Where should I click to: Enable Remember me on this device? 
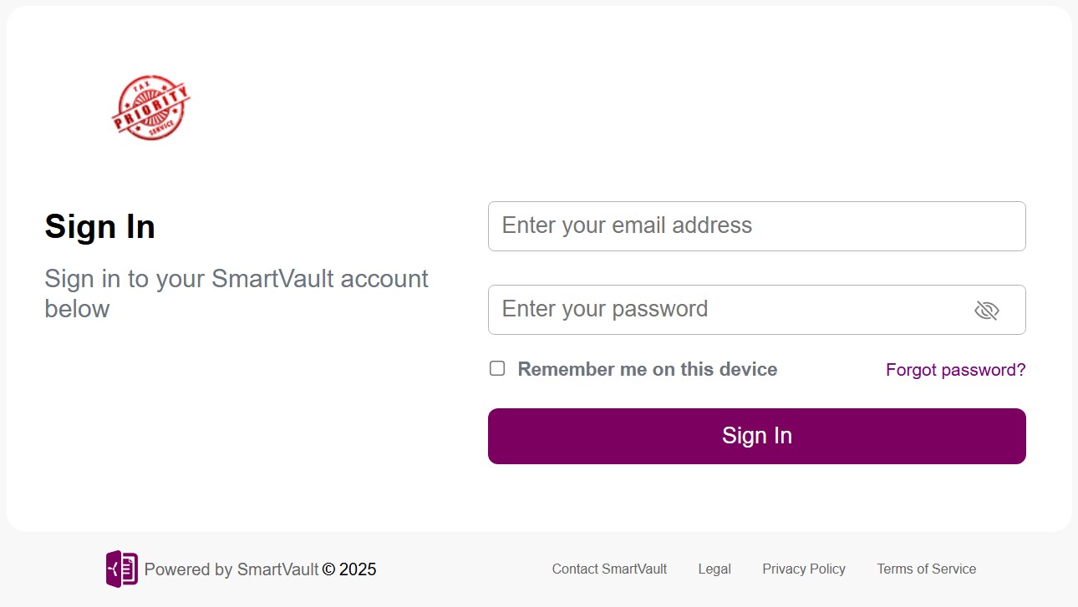[496, 367]
